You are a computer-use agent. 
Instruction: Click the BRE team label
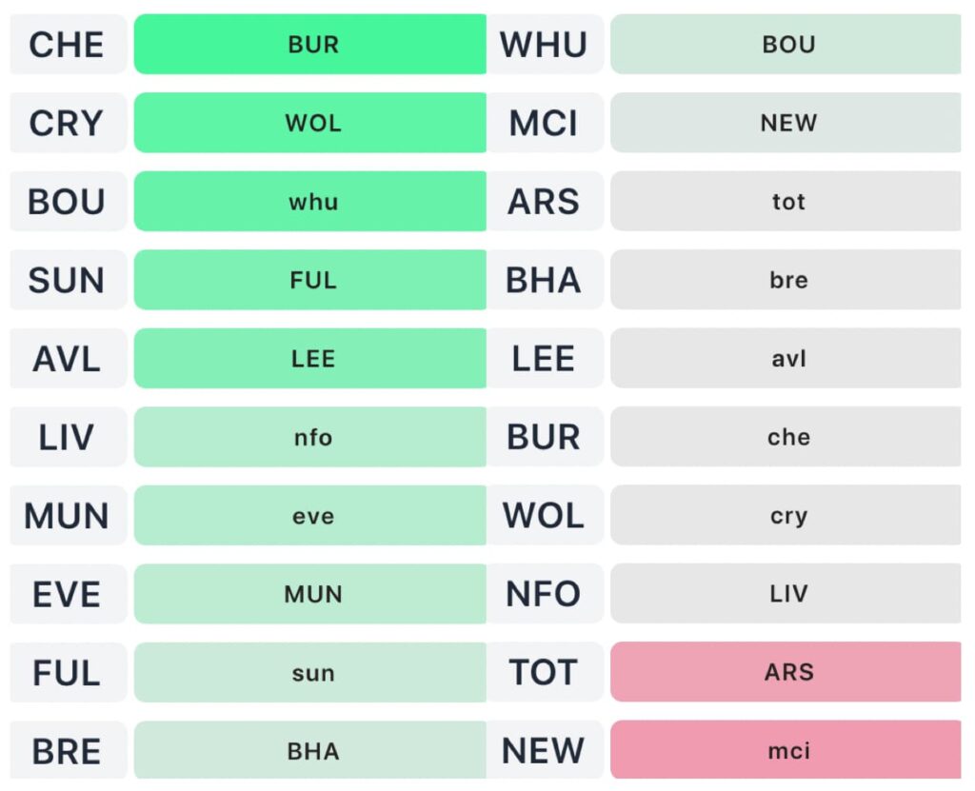click(67, 752)
